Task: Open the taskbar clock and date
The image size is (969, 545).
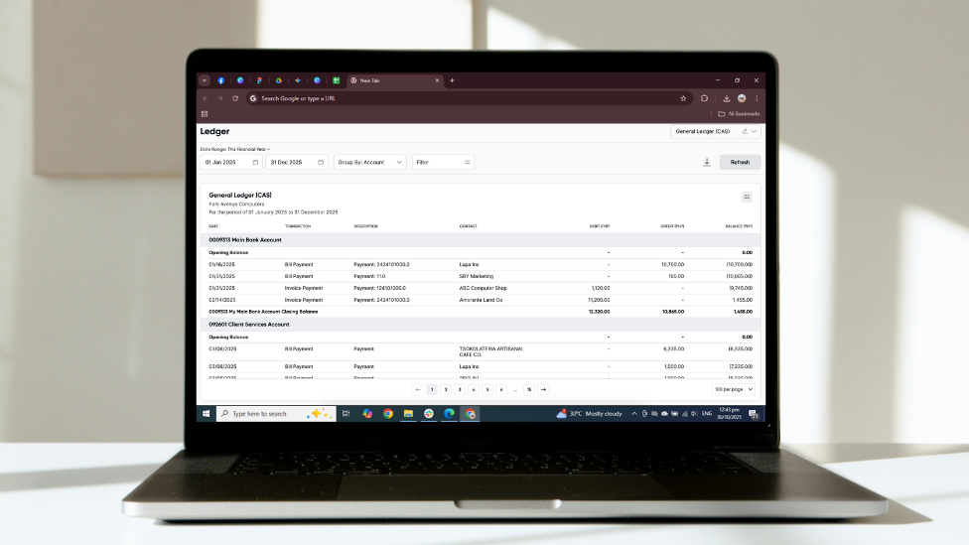Action: click(729, 413)
